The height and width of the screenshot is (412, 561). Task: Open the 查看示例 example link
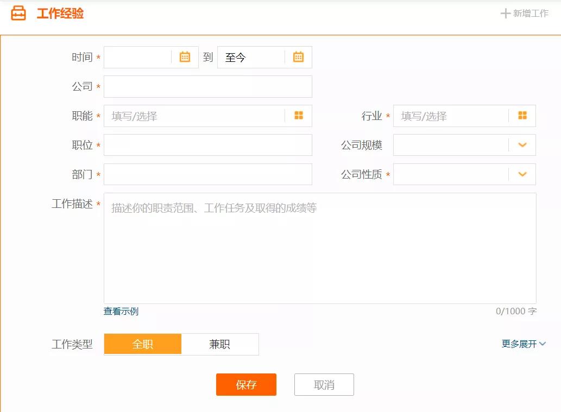click(x=119, y=311)
